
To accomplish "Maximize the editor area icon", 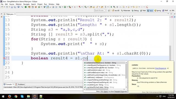I will pyautogui.click(x=171, y=14).
